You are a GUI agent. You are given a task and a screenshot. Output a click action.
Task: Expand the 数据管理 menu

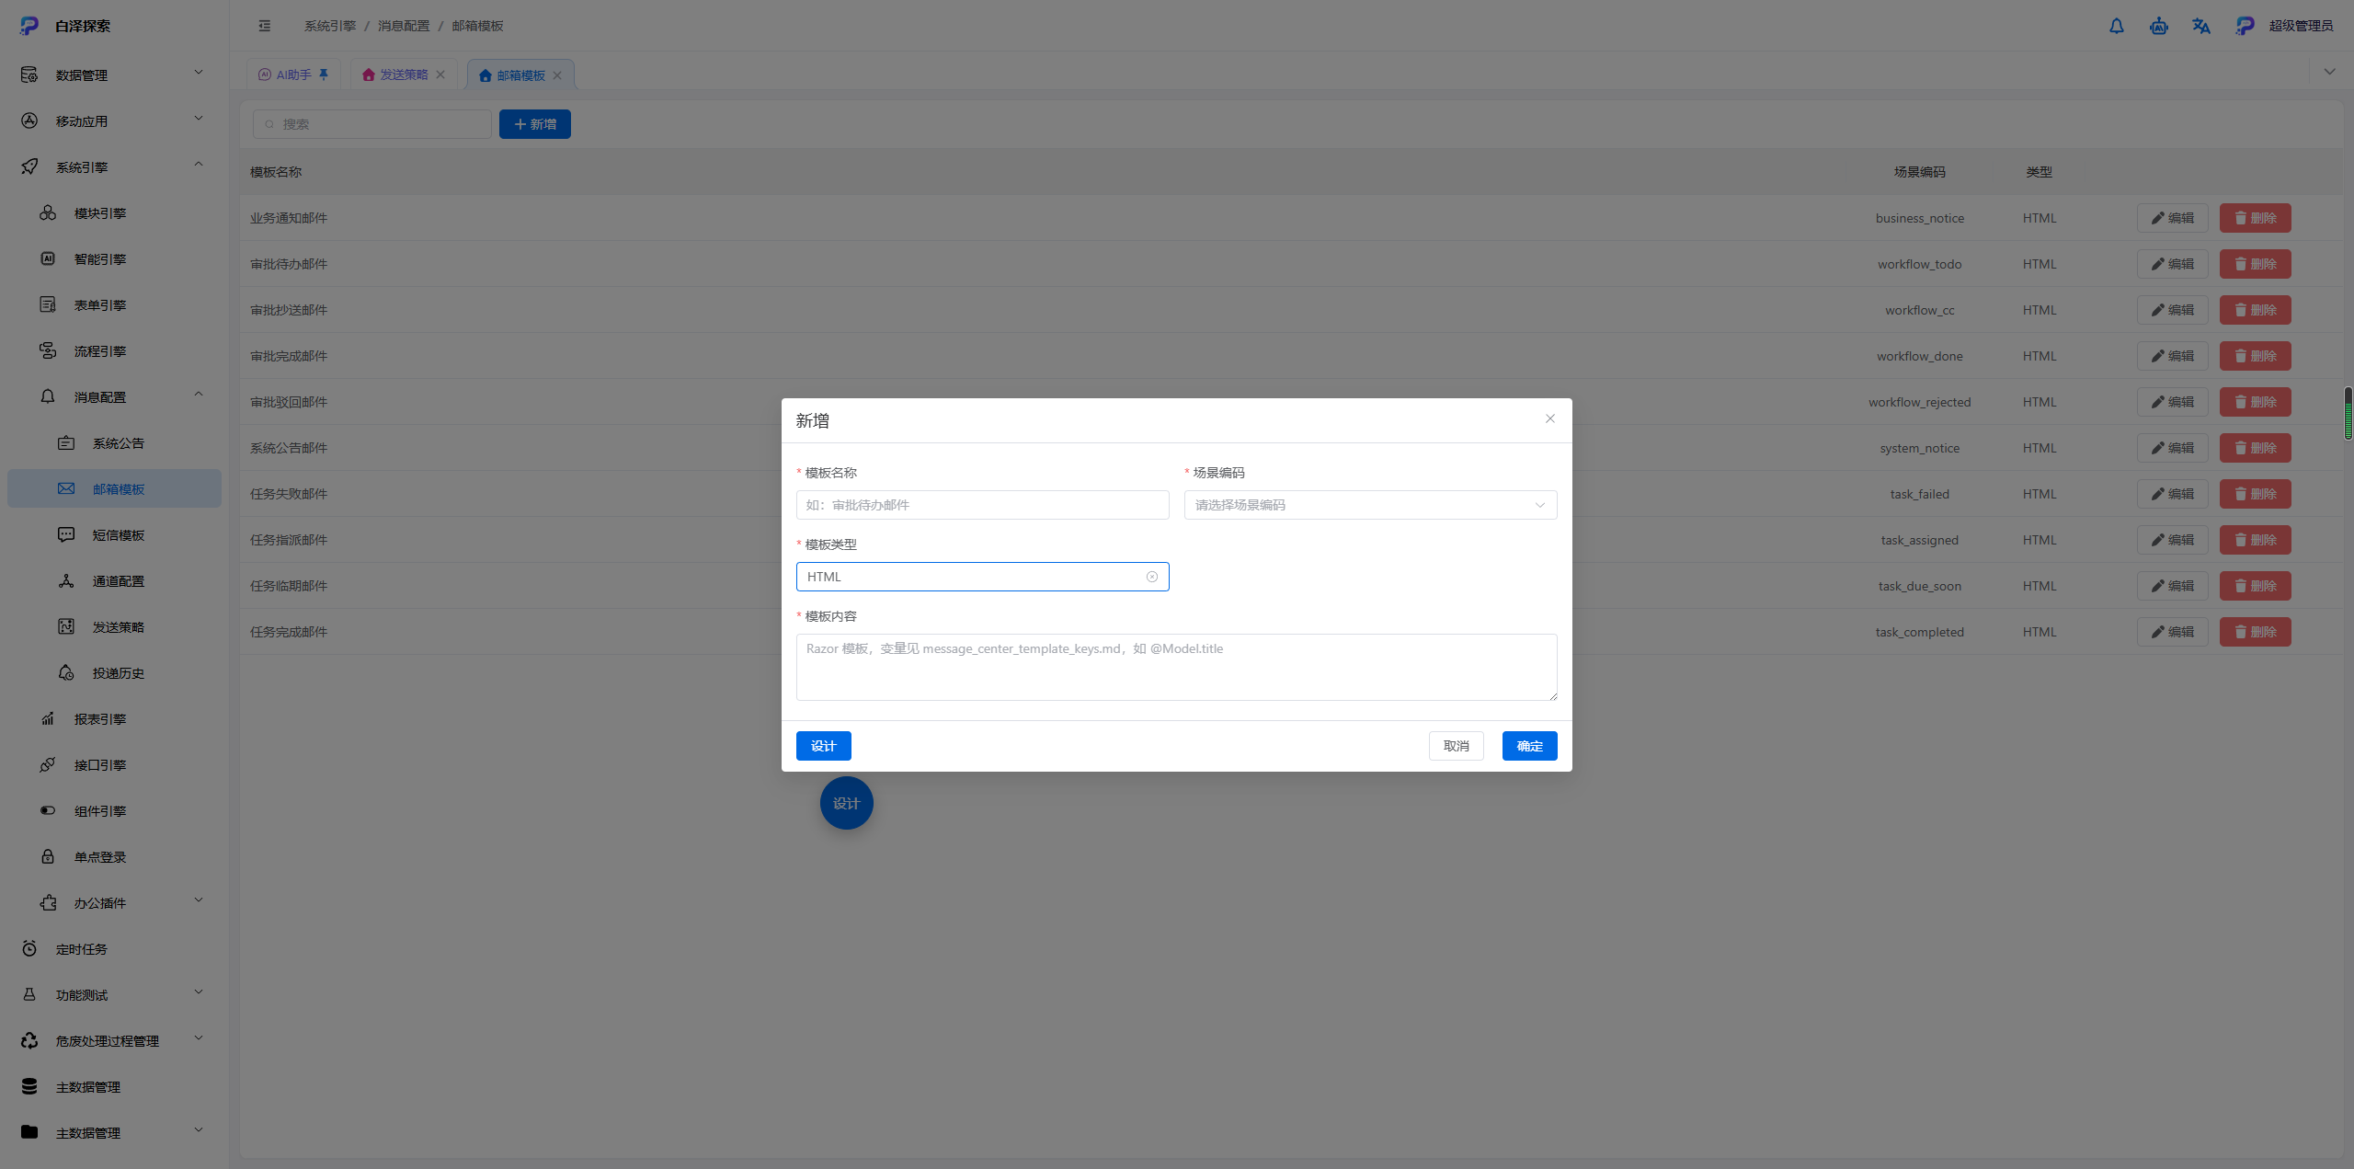point(114,75)
